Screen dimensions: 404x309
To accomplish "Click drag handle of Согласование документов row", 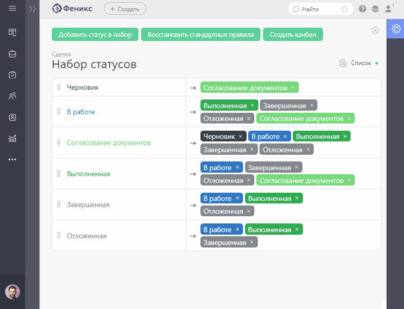I will click(x=59, y=142).
